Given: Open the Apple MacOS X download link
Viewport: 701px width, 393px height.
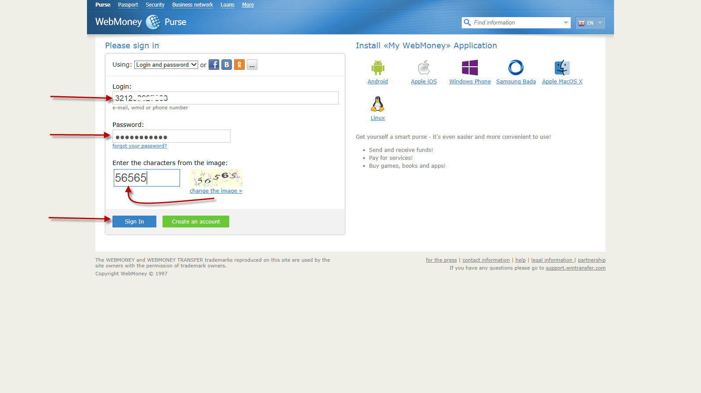Looking at the screenshot, I should pos(562,82).
